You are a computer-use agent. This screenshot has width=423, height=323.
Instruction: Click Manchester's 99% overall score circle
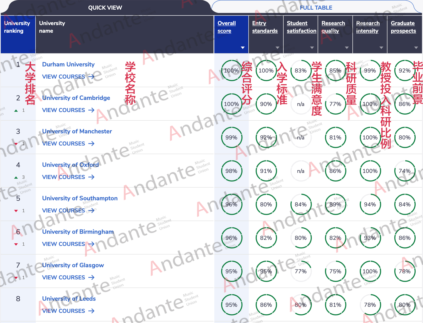coord(231,137)
